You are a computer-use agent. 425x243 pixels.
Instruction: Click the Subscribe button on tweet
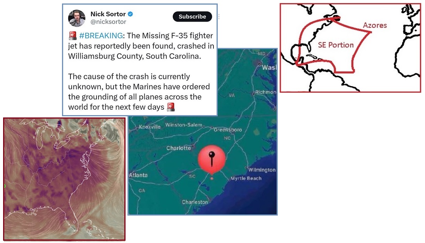point(192,17)
